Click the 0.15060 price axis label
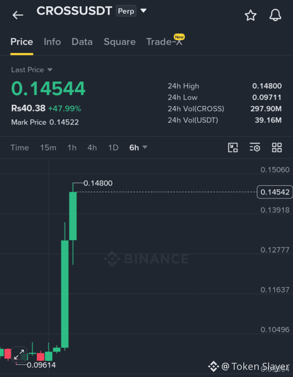 click(275, 170)
